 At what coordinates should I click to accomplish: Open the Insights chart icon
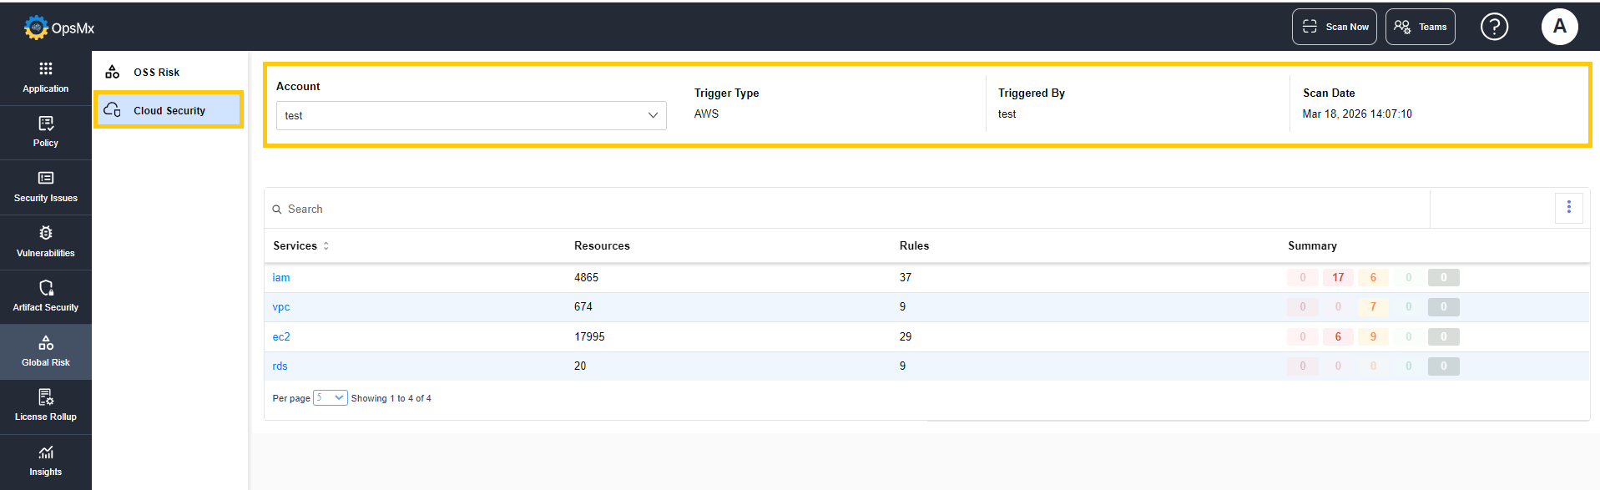coord(46,452)
